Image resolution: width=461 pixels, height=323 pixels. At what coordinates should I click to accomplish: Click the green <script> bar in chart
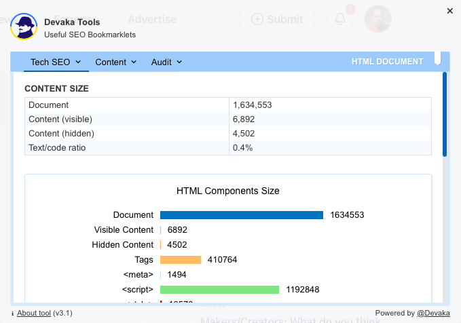pyautogui.click(x=219, y=290)
